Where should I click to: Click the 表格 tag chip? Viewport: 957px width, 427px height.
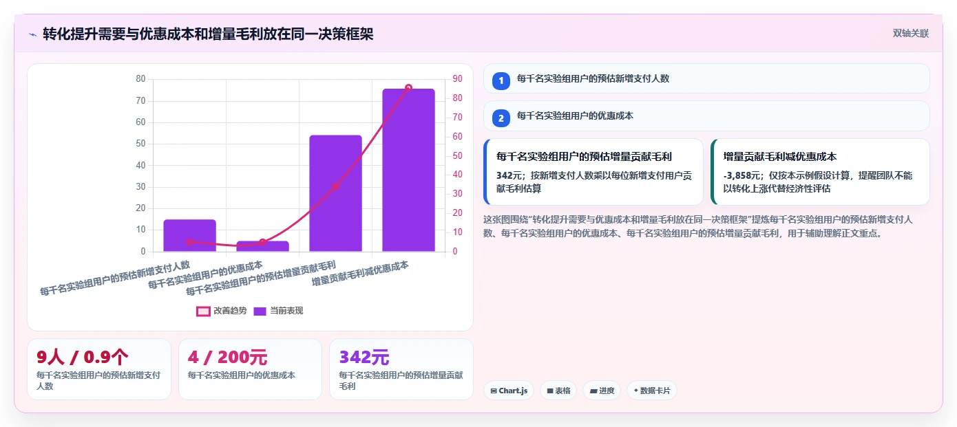point(558,391)
